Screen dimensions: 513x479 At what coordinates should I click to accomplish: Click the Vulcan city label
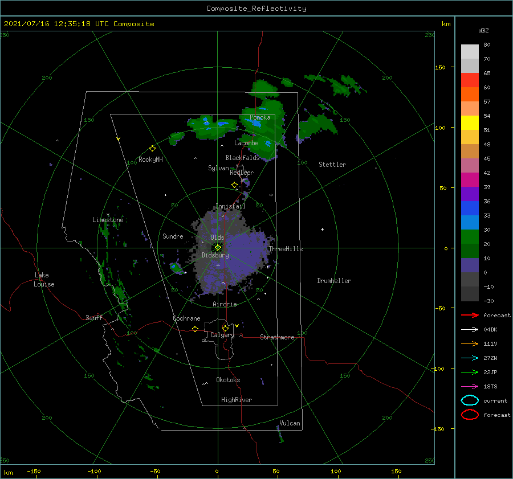tap(290, 423)
